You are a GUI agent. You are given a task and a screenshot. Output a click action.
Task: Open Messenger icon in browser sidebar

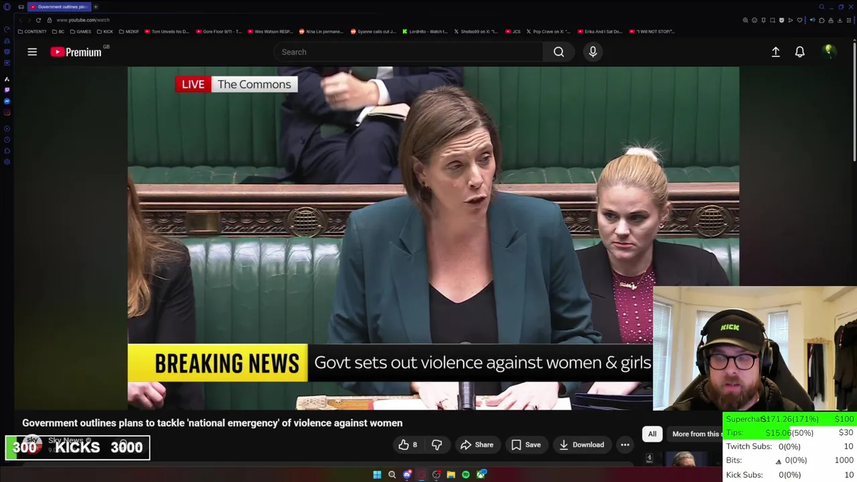[7, 101]
